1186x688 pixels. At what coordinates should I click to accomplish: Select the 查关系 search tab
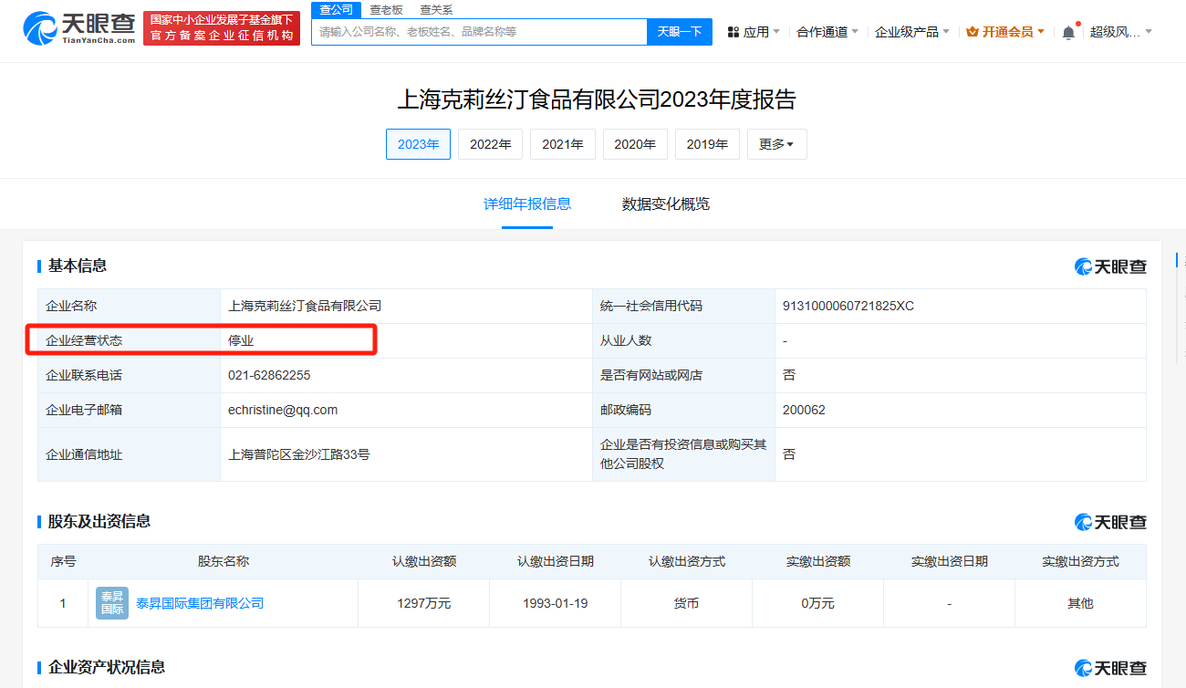pyautogui.click(x=436, y=9)
